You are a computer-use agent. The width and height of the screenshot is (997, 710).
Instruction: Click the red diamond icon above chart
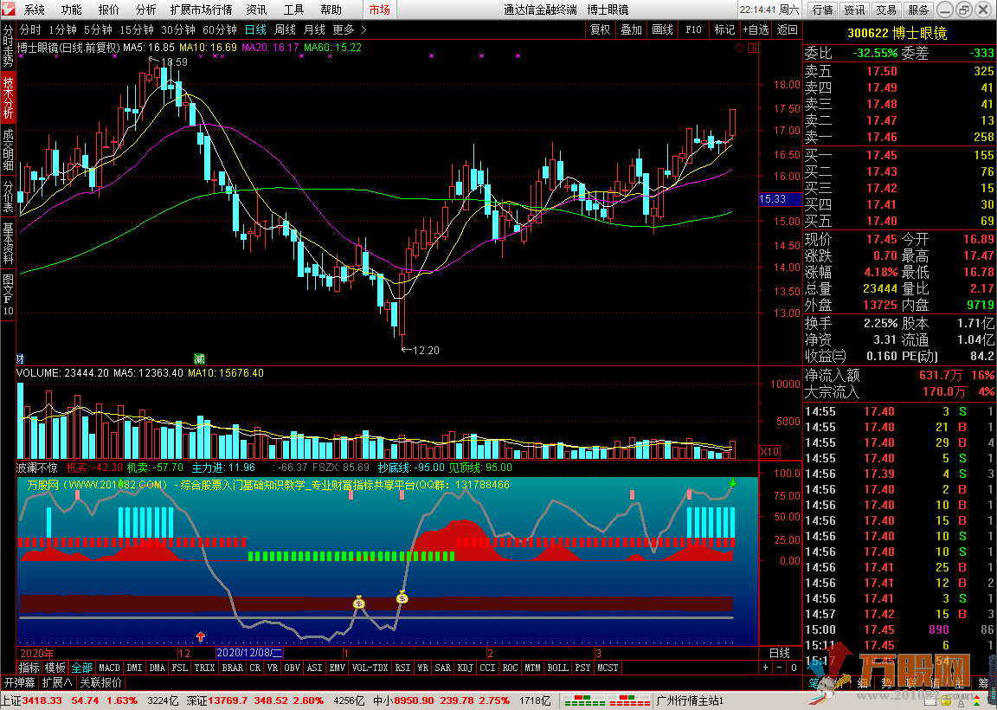[x=739, y=48]
